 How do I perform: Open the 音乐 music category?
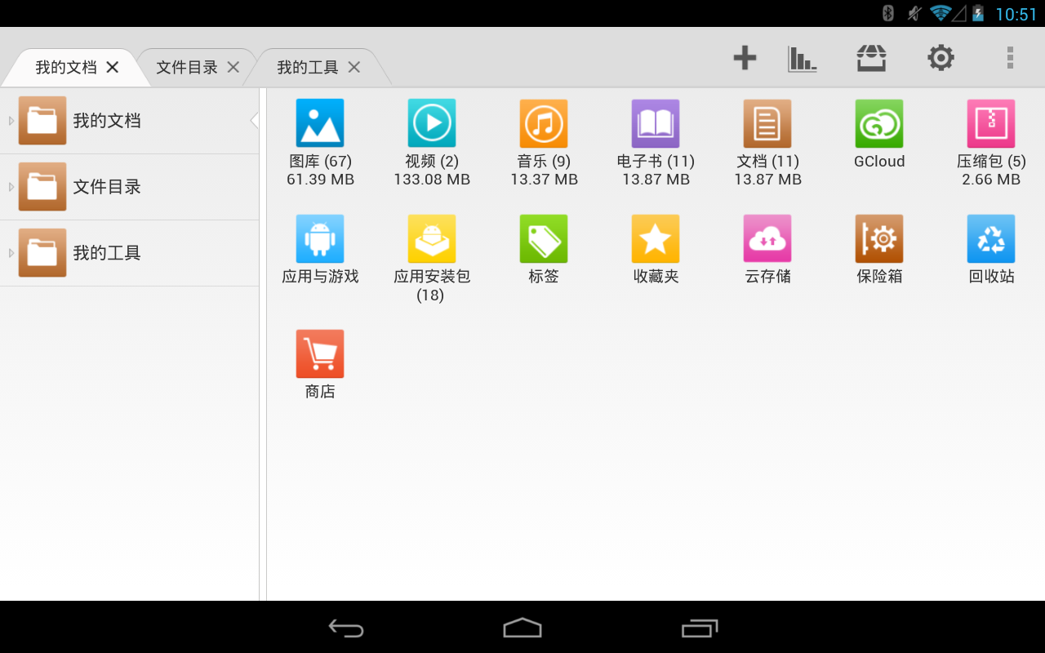(544, 123)
